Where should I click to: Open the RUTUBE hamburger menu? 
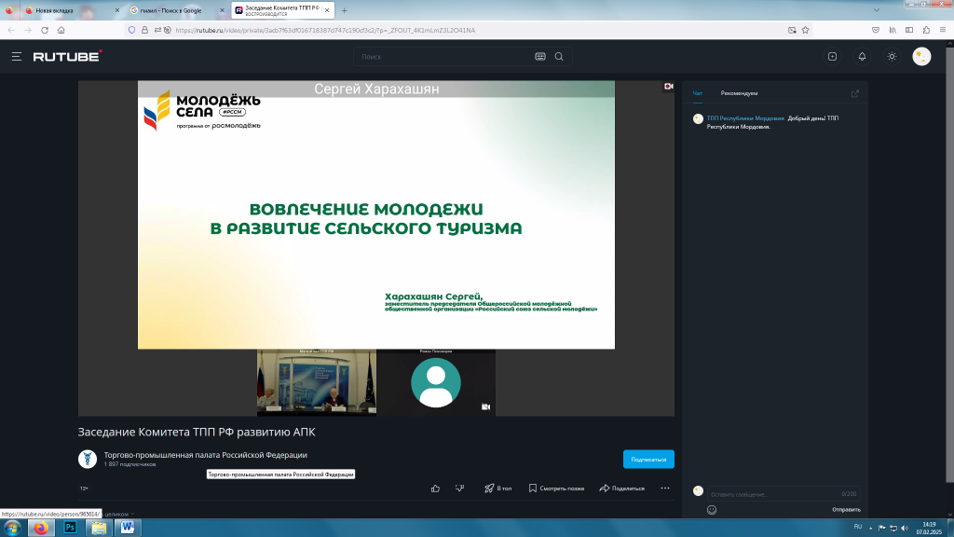tap(16, 56)
